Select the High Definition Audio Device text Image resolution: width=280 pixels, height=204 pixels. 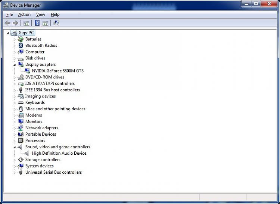tap(59, 153)
